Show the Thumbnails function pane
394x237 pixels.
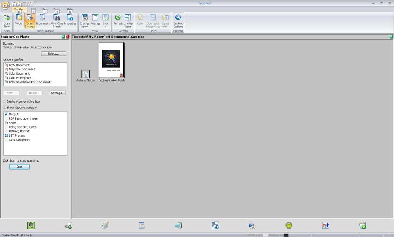click(42, 20)
